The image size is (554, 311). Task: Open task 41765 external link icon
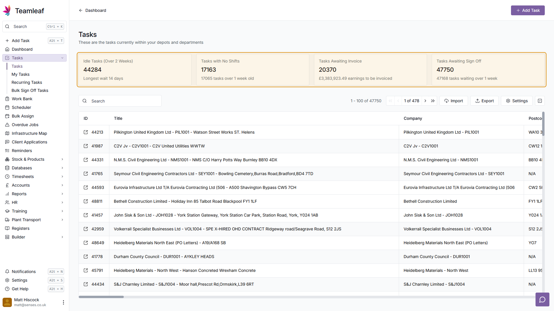point(86,174)
